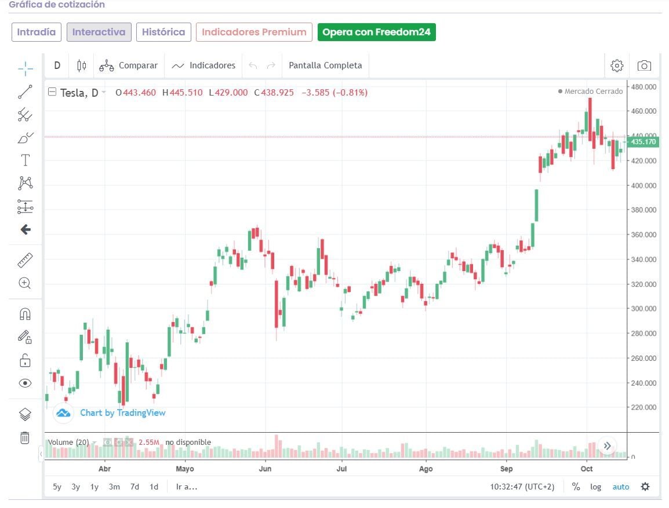Select the 7d time range

point(134,487)
